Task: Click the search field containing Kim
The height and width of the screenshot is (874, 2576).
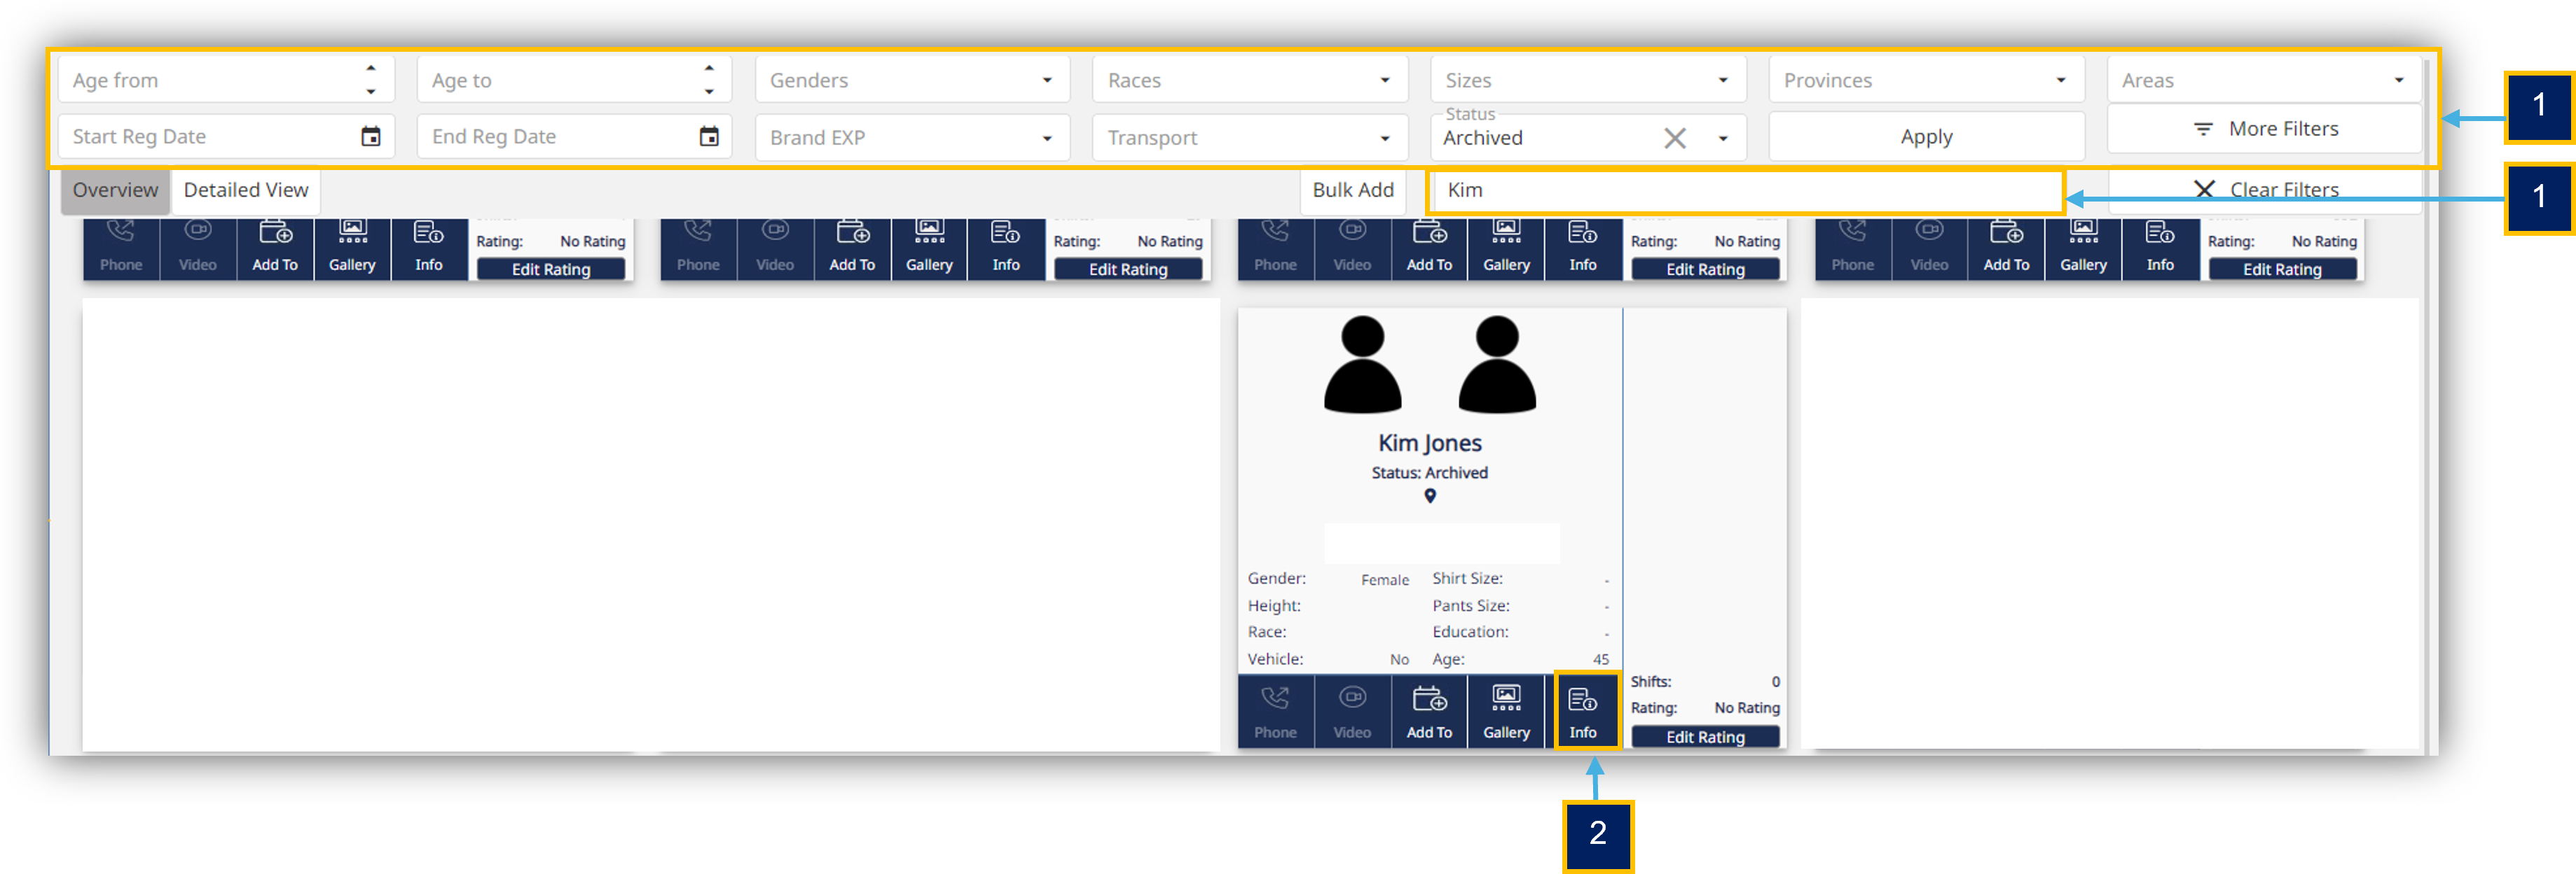Action: click(1745, 190)
